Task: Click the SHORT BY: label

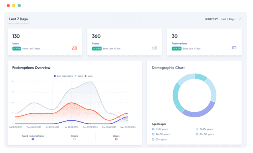Action: (212, 19)
